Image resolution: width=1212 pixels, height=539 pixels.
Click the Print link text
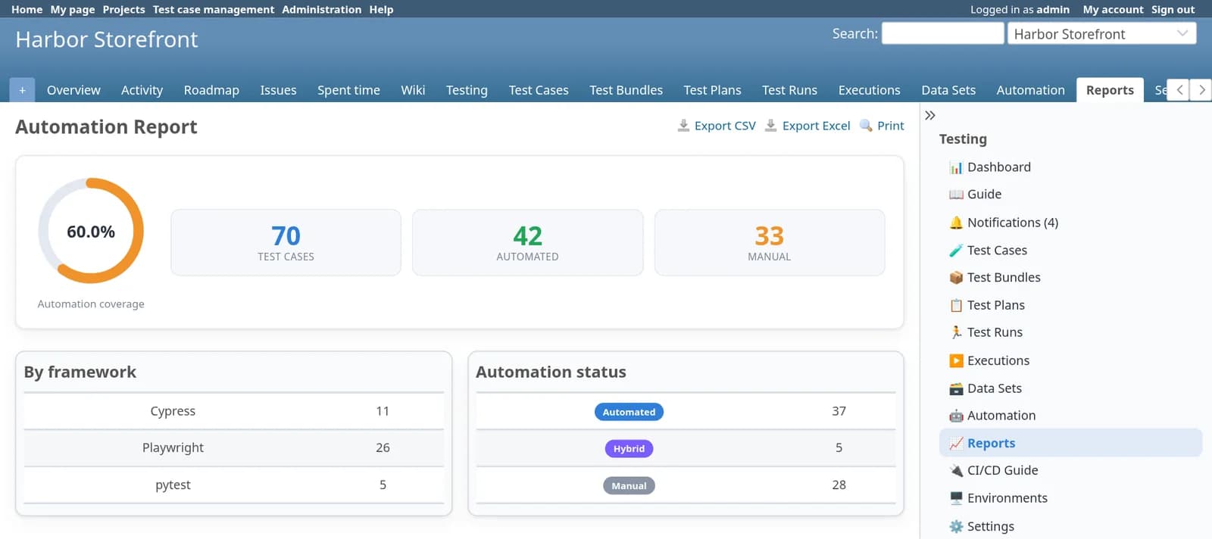[891, 126]
